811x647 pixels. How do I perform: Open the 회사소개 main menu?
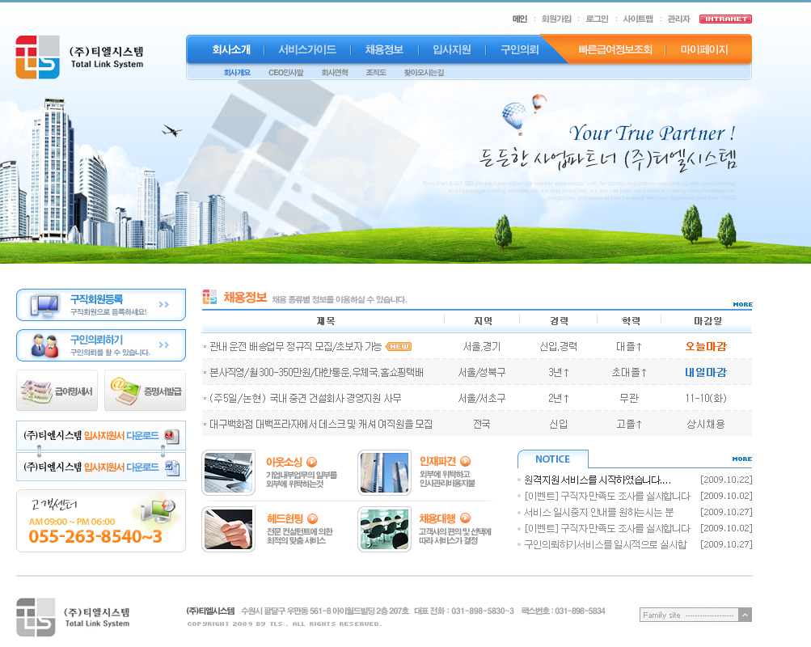(x=231, y=49)
